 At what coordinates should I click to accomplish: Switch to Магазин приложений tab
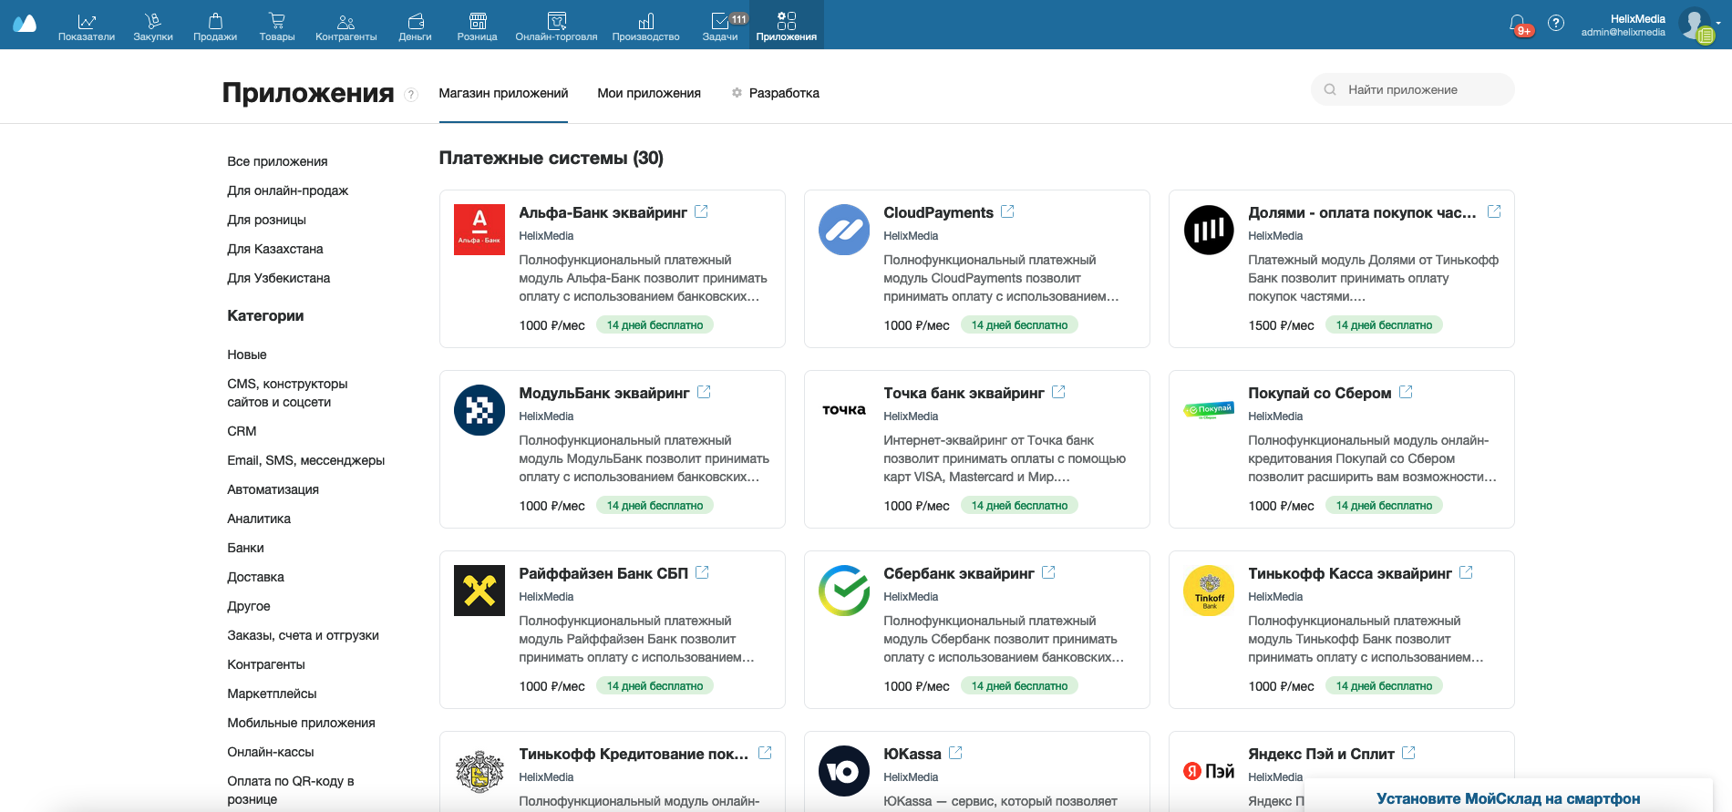pos(503,93)
